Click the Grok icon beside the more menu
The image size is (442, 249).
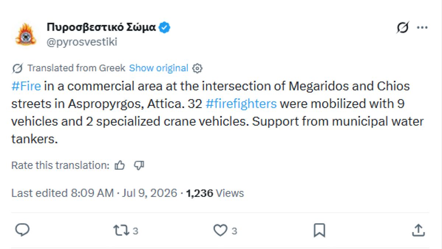click(x=403, y=28)
